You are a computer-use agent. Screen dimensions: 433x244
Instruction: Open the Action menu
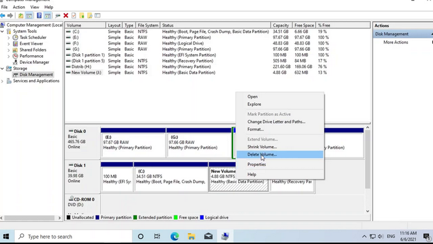click(19, 7)
